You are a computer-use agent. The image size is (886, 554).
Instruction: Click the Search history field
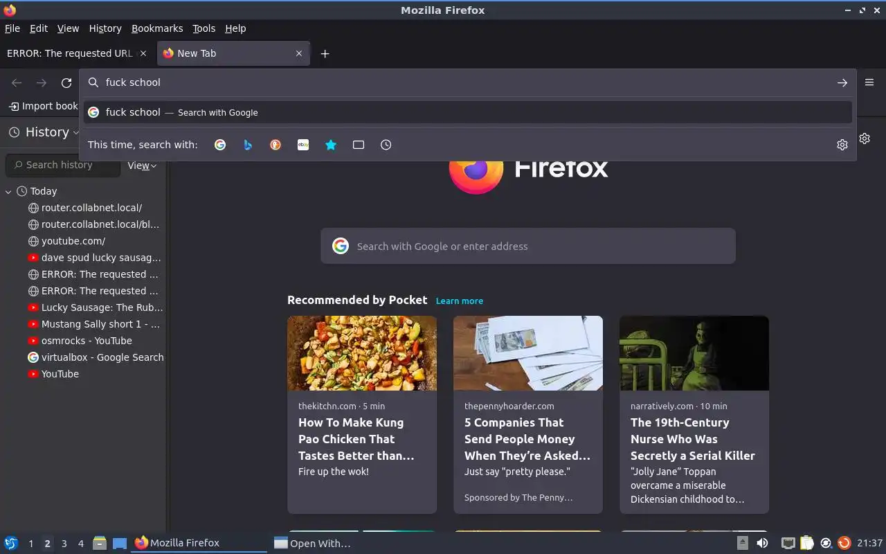(x=62, y=165)
